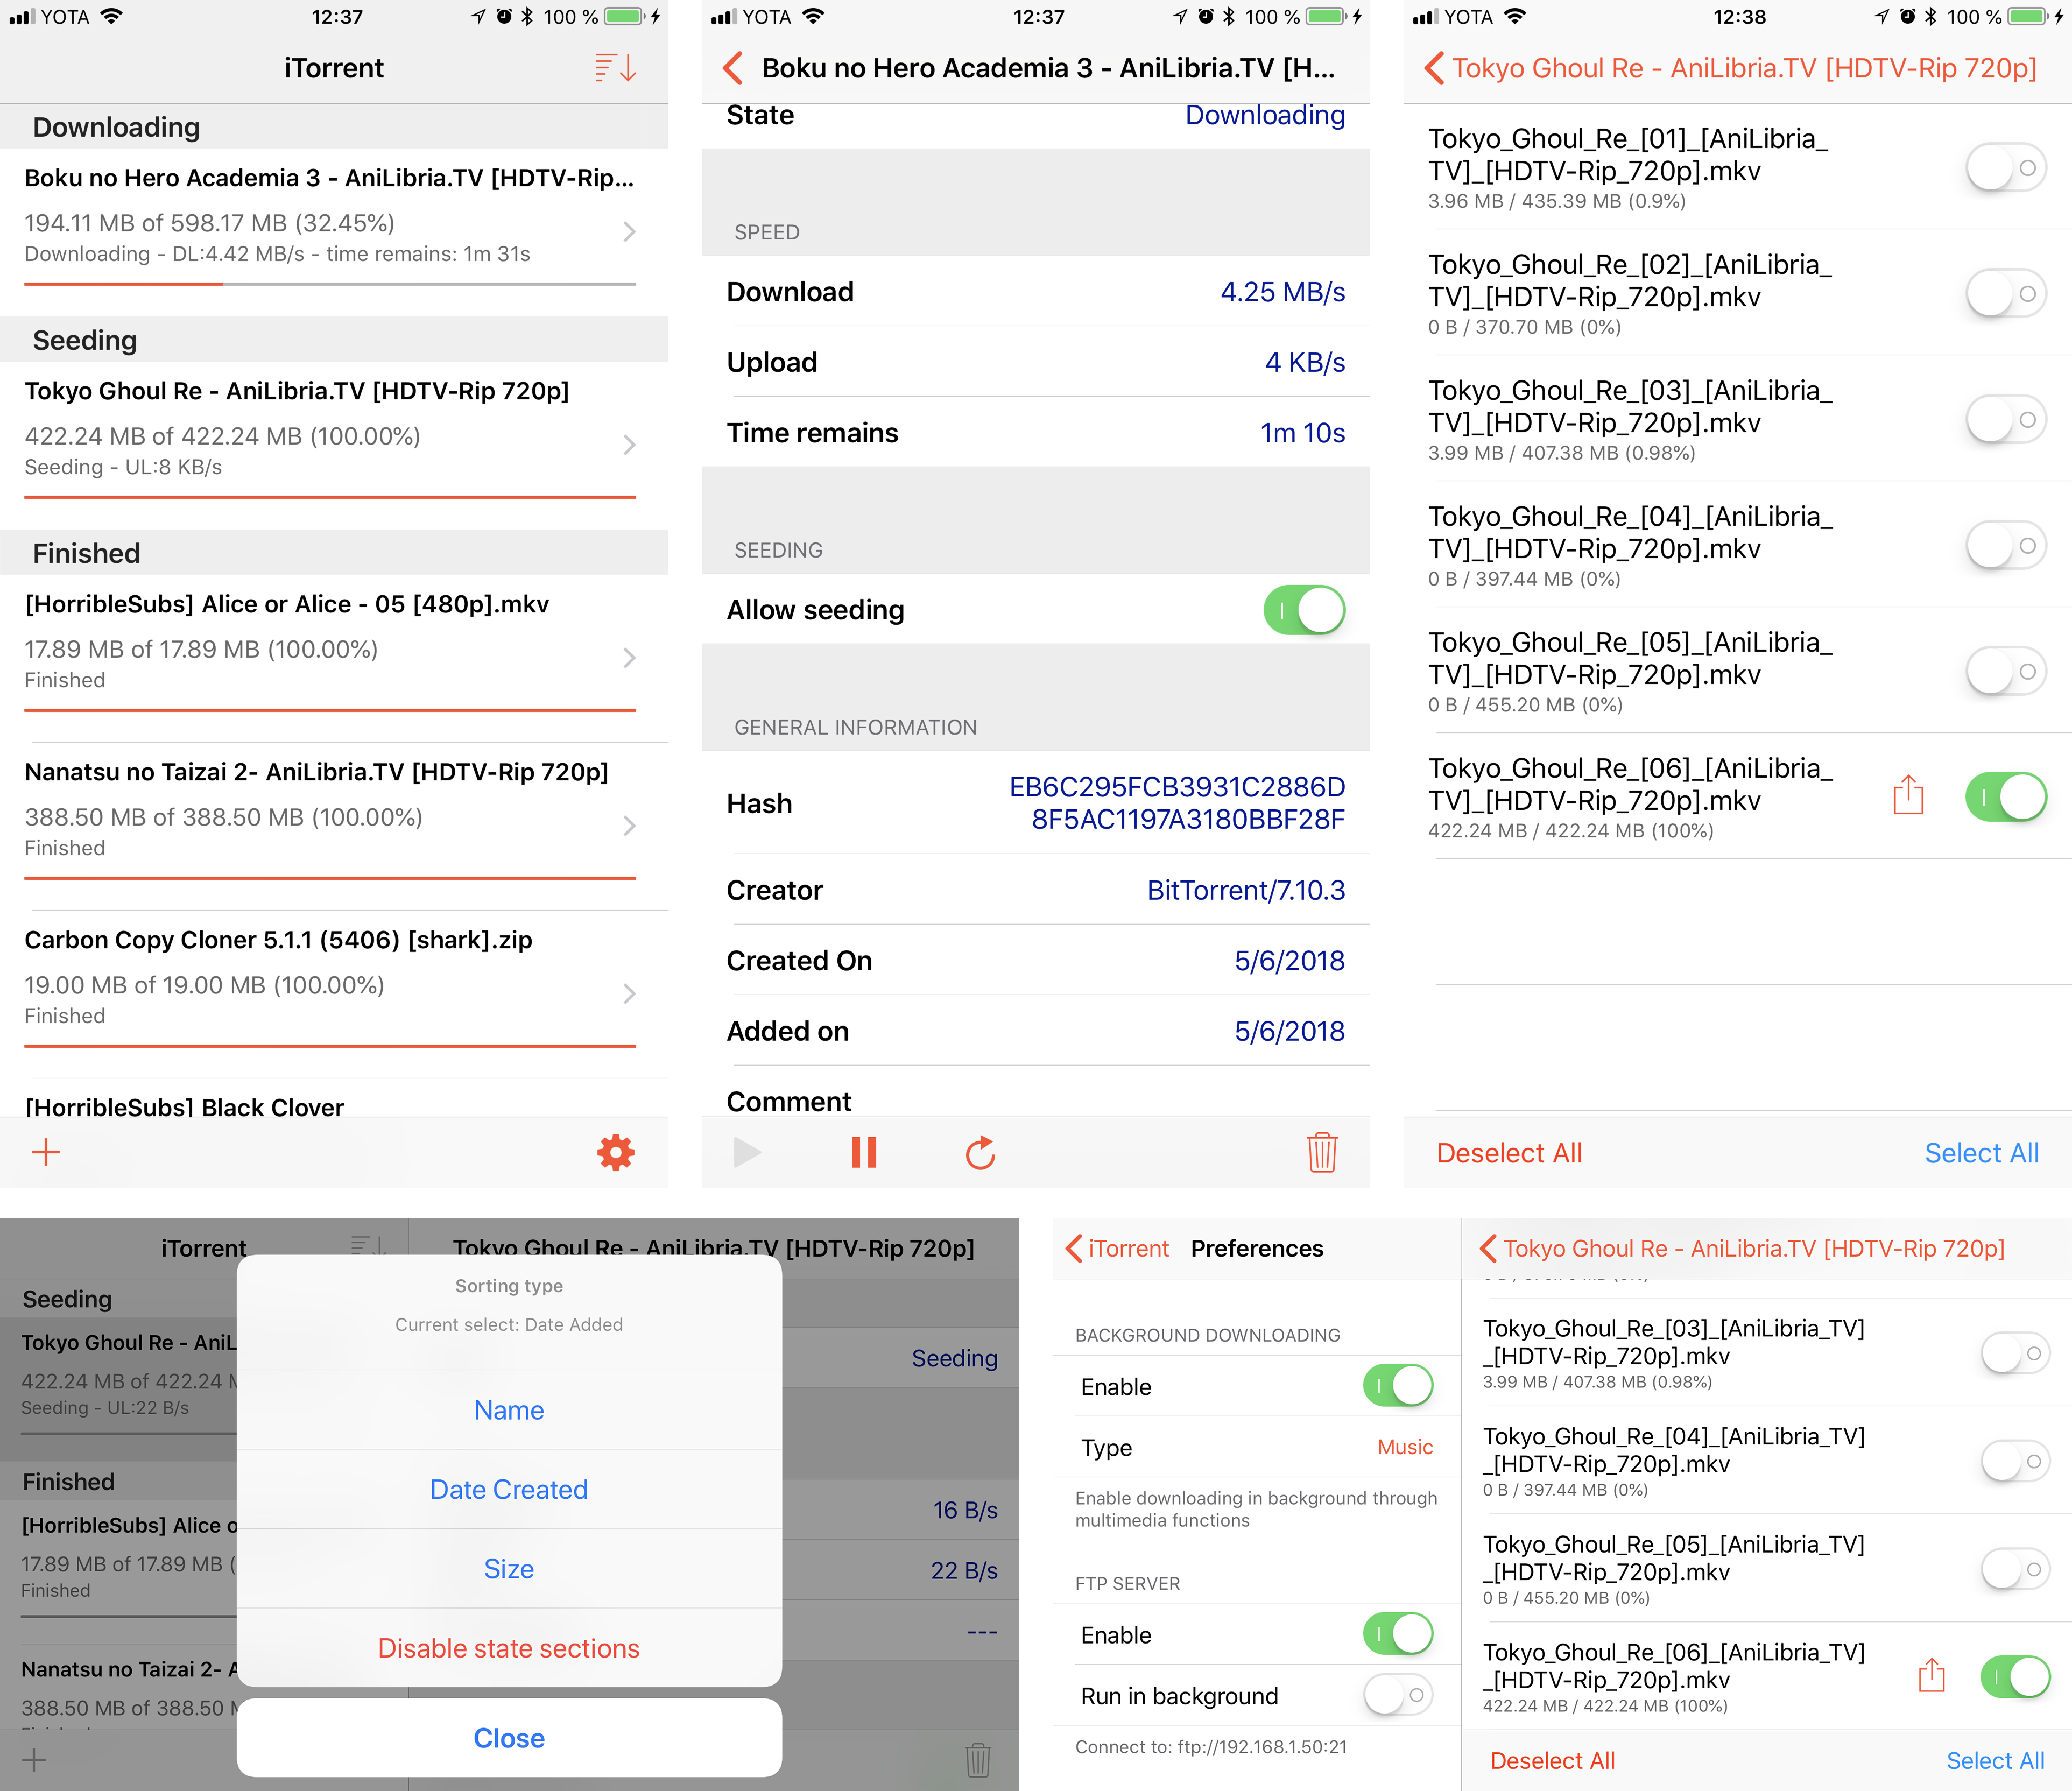This screenshot has width=2072, height=1791.
Task: Open Tokyo Ghoul Re seeding torrent chevron
Action: pyautogui.click(x=629, y=445)
